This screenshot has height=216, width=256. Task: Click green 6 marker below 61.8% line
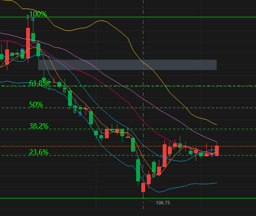click(x=65, y=91)
